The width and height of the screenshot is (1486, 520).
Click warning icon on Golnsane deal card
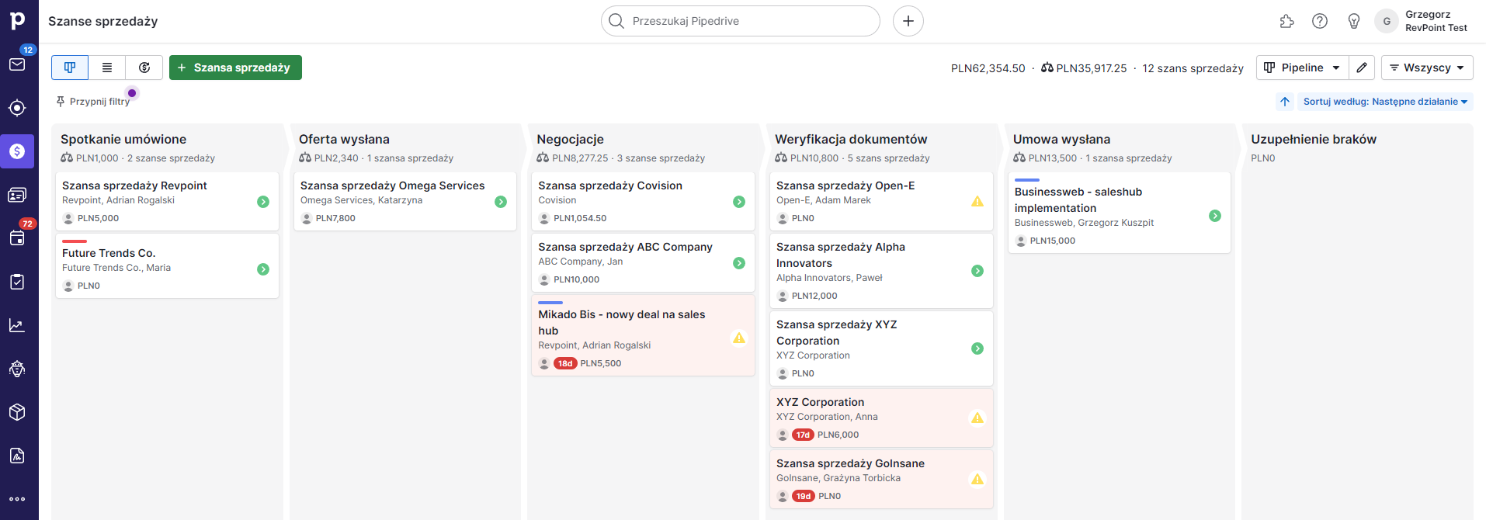point(977,480)
